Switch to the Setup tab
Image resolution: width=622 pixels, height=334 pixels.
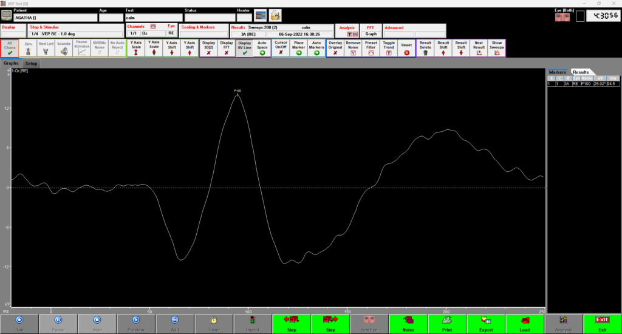[x=31, y=63]
